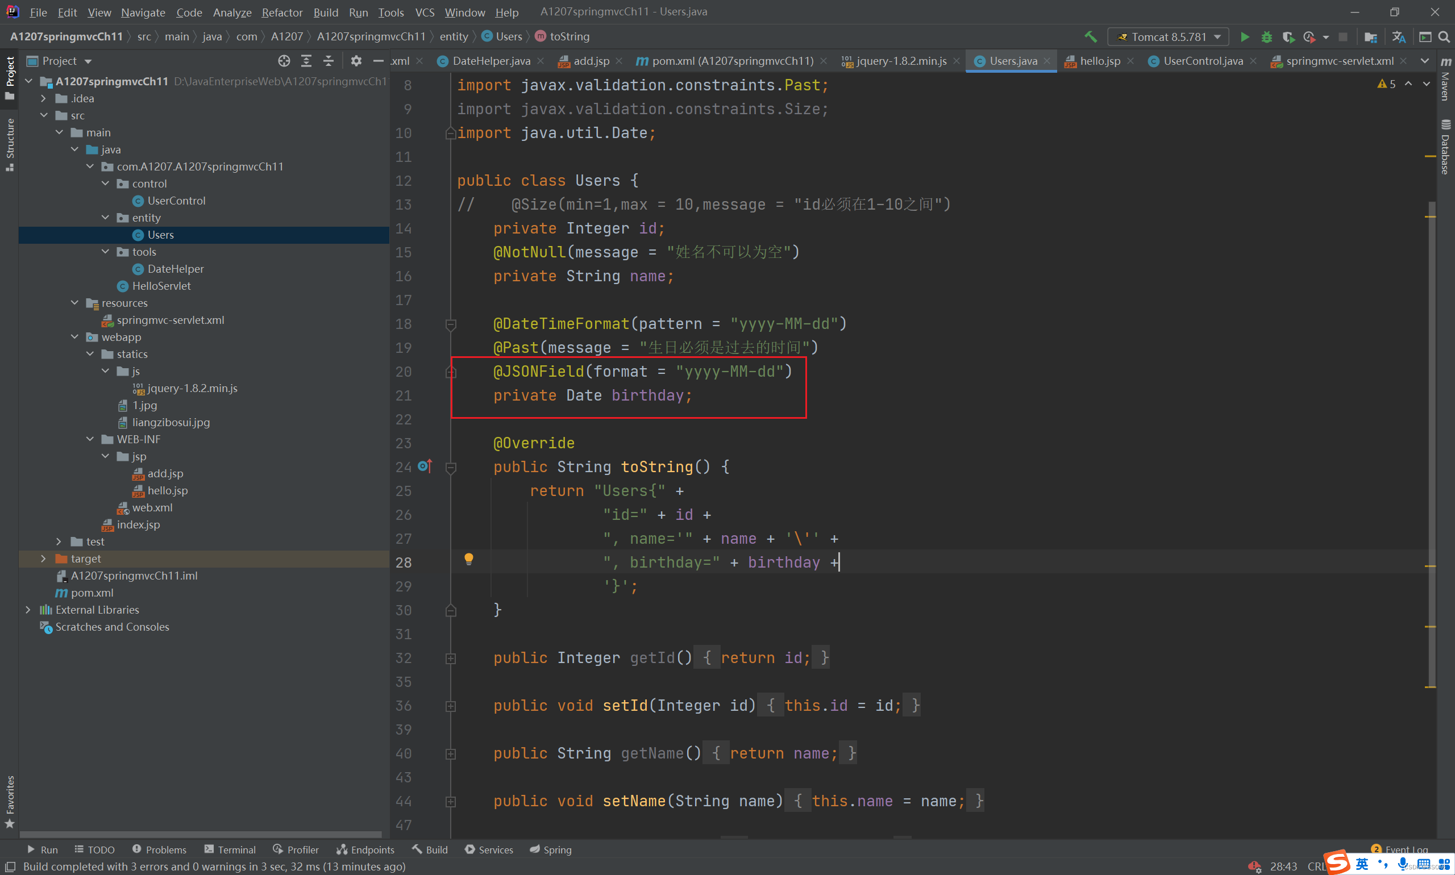The width and height of the screenshot is (1455, 875).
Task: Open the Structure tool window
Action: click(10, 144)
